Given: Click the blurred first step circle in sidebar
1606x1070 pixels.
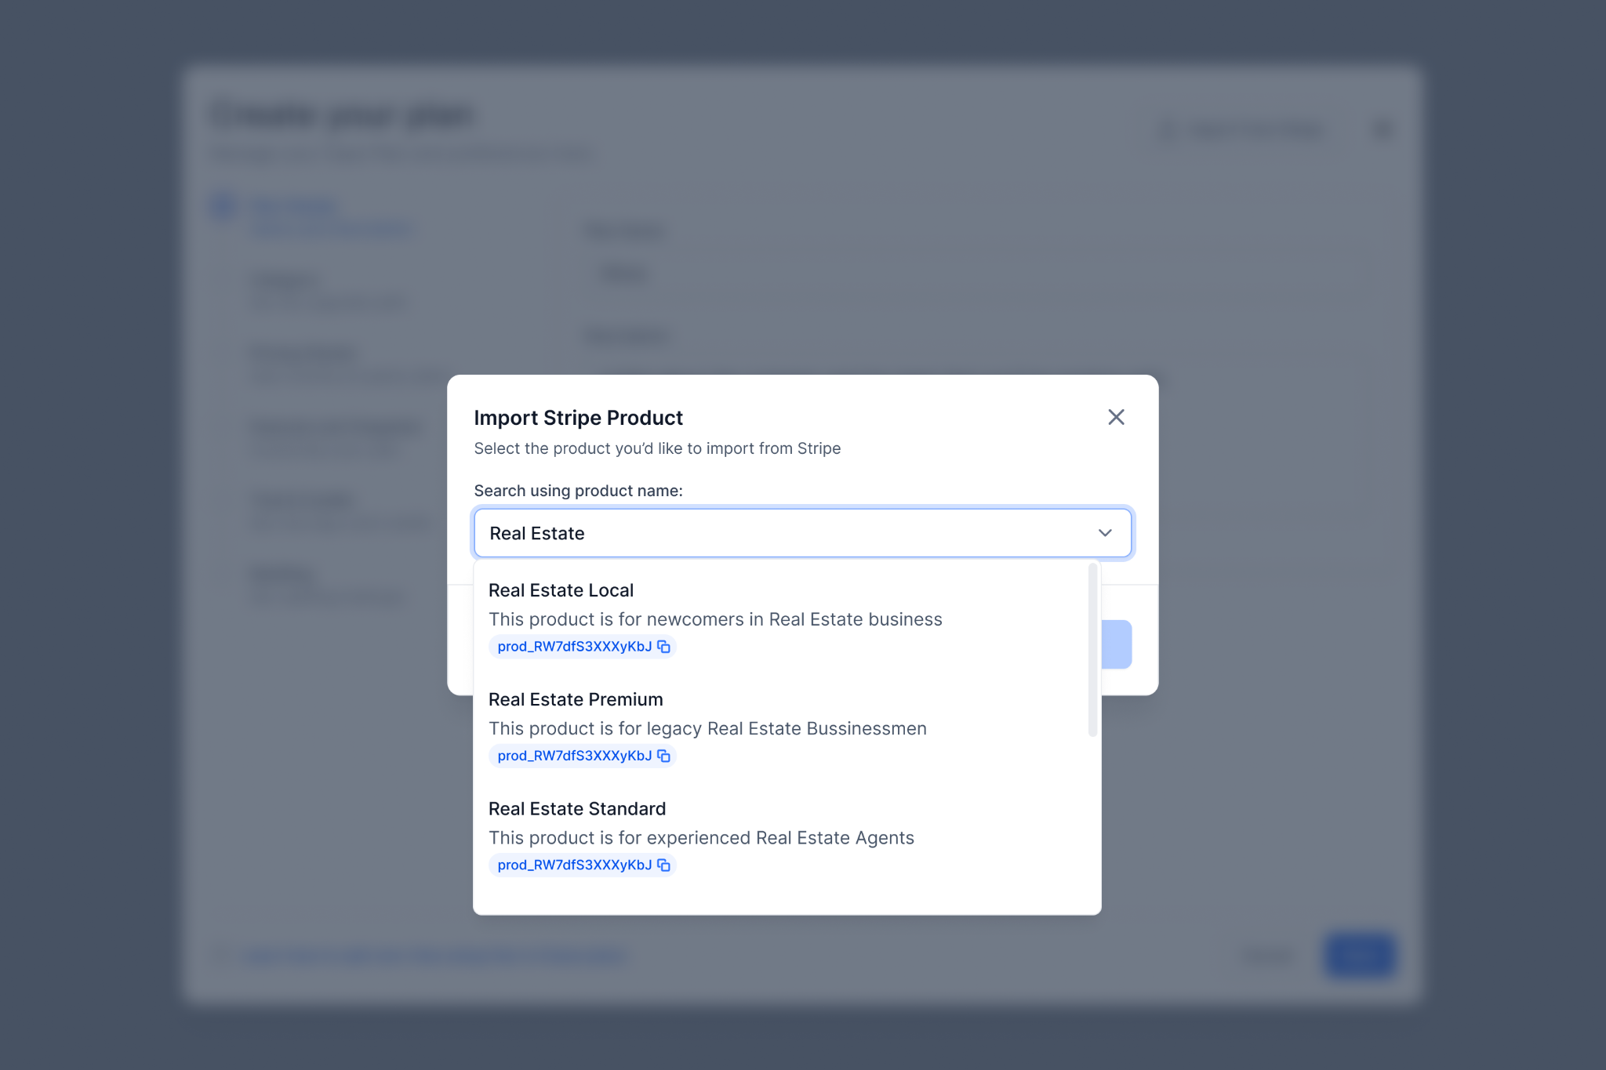Looking at the screenshot, I should point(223,206).
